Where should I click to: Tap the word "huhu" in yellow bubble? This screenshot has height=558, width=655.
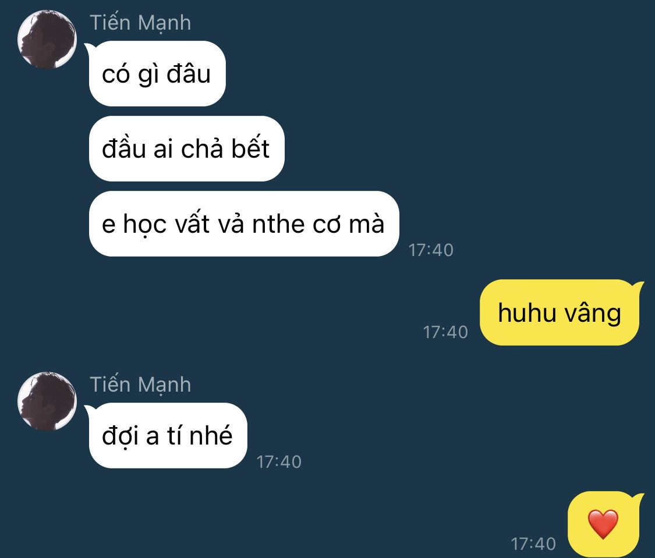pyautogui.click(x=526, y=312)
